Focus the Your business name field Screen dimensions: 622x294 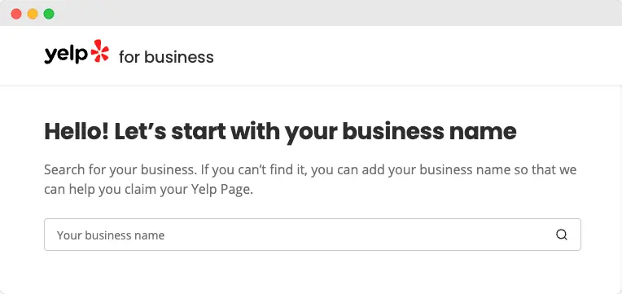click(x=313, y=235)
